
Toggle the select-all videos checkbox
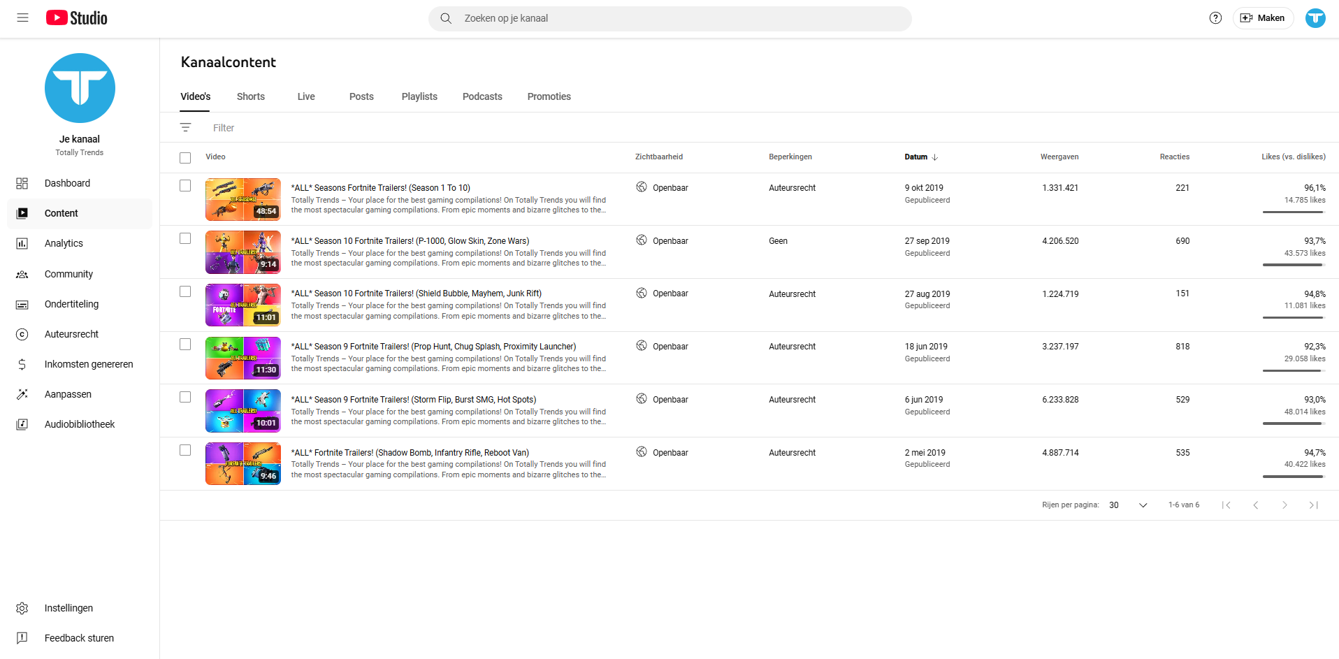[x=185, y=158]
